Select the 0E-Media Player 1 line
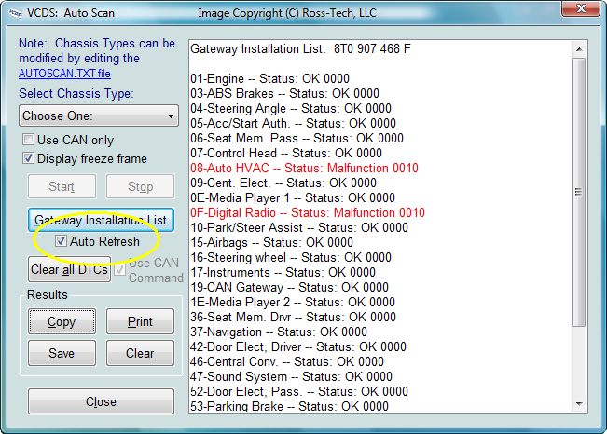The width and height of the screenshot is (607, 434). coord(293,198)
